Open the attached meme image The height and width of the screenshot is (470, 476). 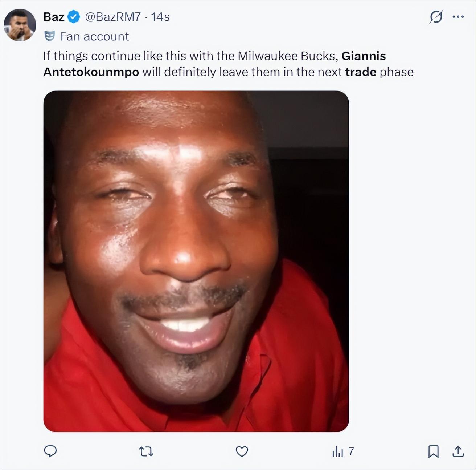pos(196,261)
